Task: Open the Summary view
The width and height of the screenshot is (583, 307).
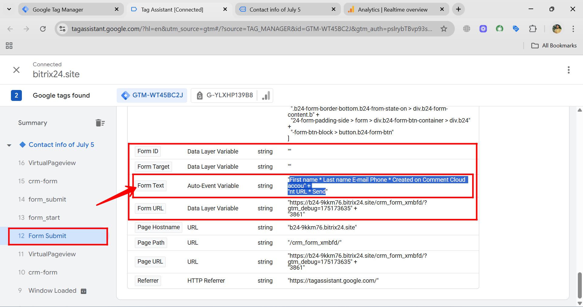Action: coord(33,123)
